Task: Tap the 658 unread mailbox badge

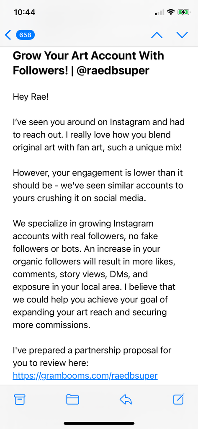Action: [x=25, y=35]
